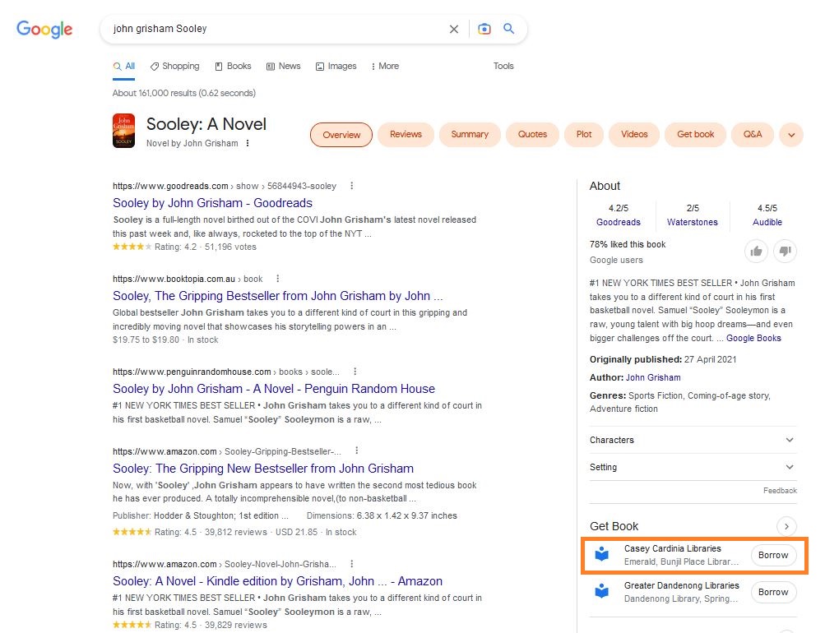
Task: Select the Summary chip
Action: pyautogui.click(x=470, y=135)
